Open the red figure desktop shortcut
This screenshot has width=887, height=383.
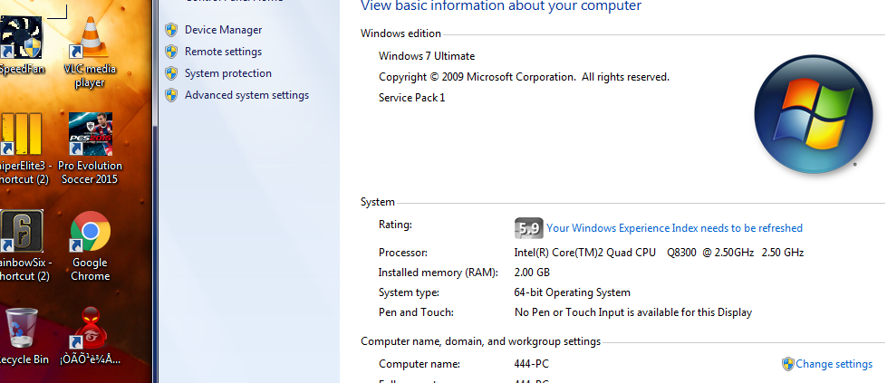pos(90,328)
